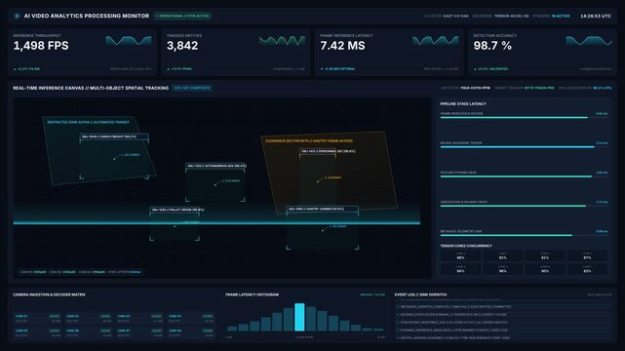Click the monitor logo icon beside the title

coord(17,16)
